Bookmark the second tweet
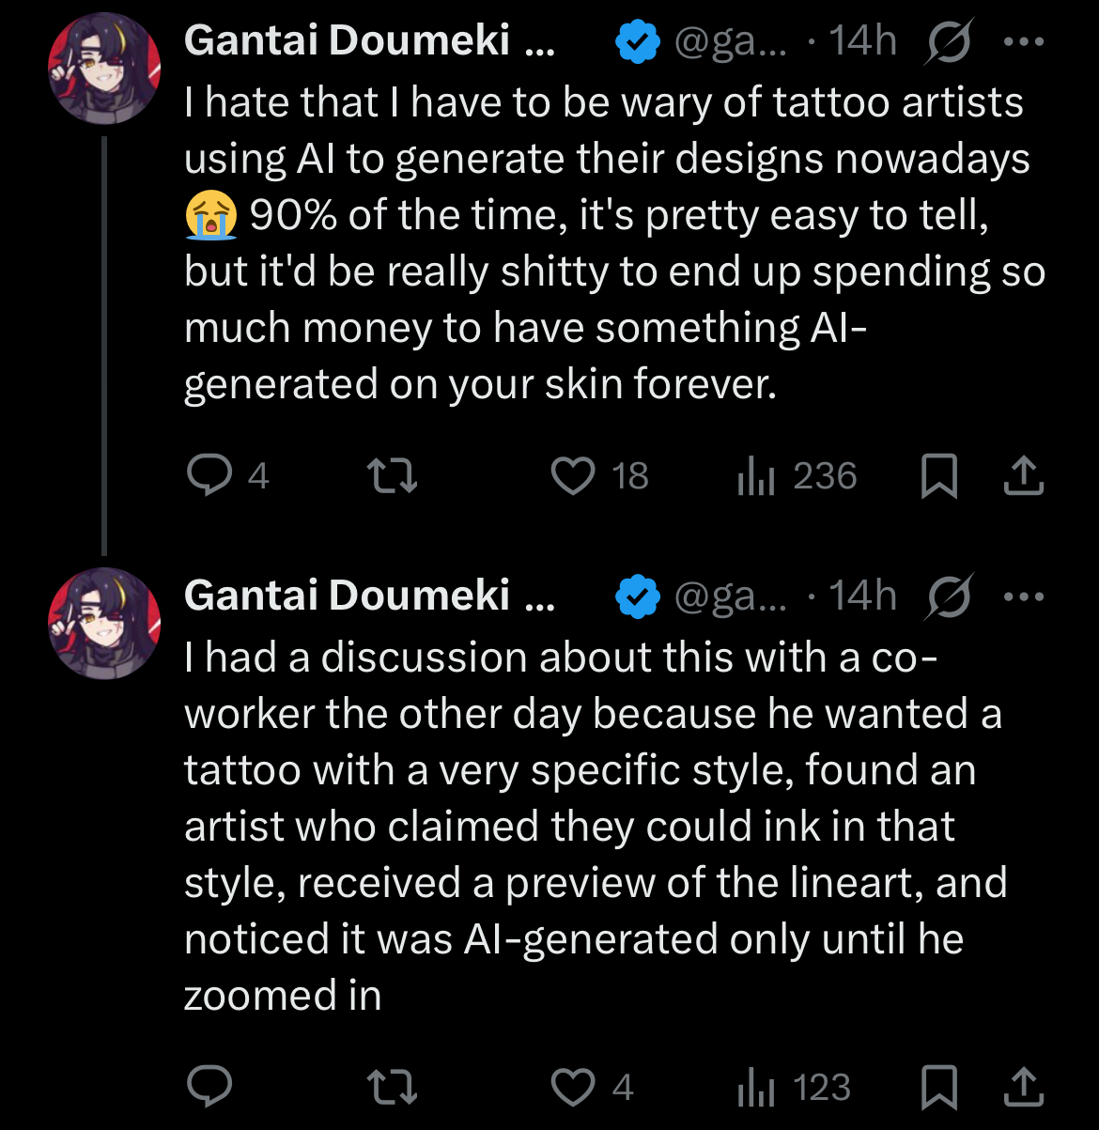Viewport: 1099px width, 1130px height. pyautogui.click(x=938, y=1088)
